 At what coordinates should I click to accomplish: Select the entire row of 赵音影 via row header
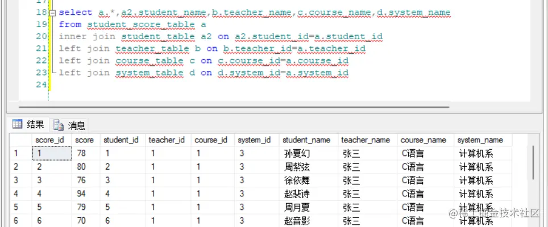pos(20,221)
